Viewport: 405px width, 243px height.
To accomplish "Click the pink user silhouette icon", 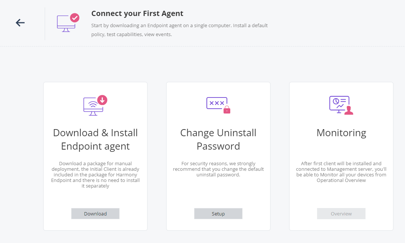I will coord(349,111).
